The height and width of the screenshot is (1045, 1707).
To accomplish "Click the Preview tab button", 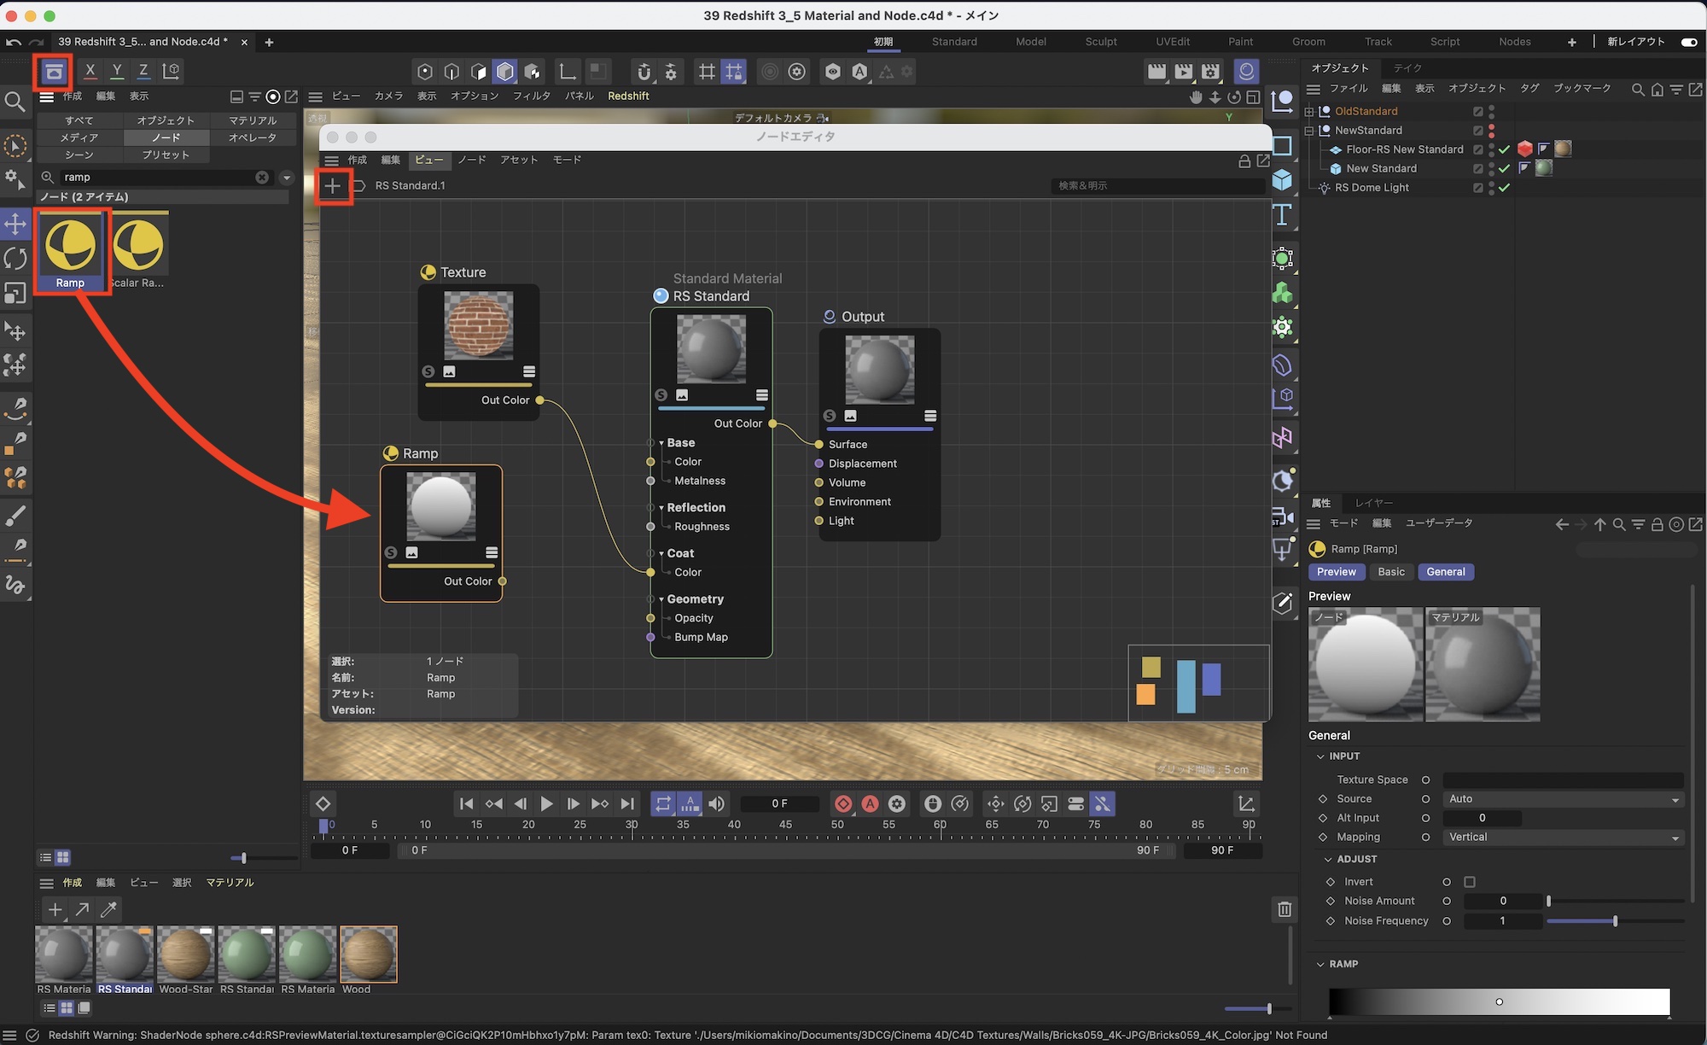I will [x=1336, y=572].
